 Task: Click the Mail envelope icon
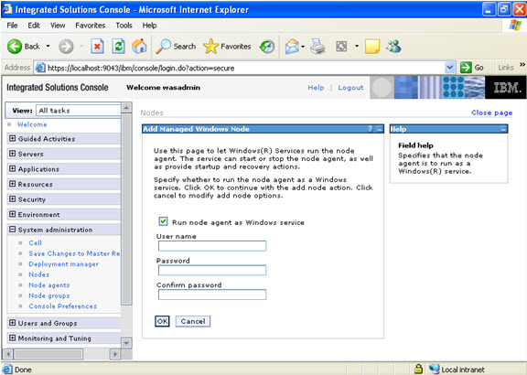coord(292,47)
